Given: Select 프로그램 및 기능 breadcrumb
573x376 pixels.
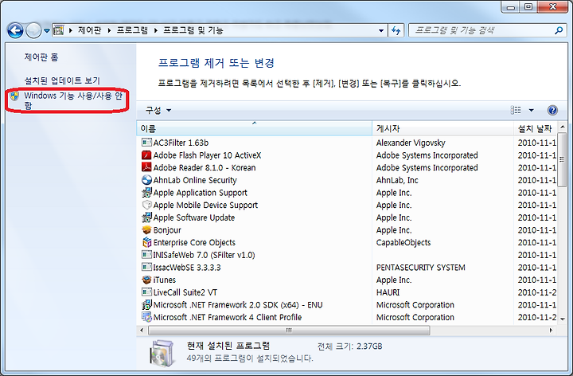Looking at the screenshot, I should (193, 30).
